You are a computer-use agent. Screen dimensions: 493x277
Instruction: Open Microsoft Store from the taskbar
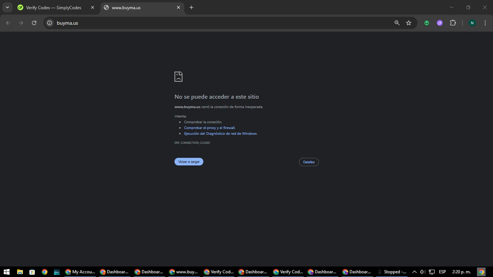pyautogui.click(x=32, y=272)
